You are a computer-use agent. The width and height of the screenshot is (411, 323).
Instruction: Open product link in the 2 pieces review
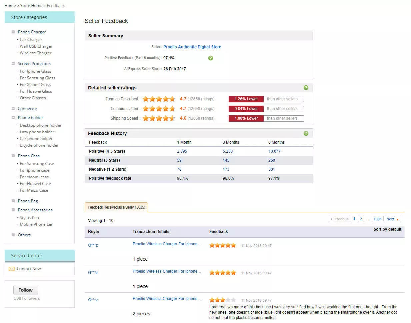click(167, 299)
